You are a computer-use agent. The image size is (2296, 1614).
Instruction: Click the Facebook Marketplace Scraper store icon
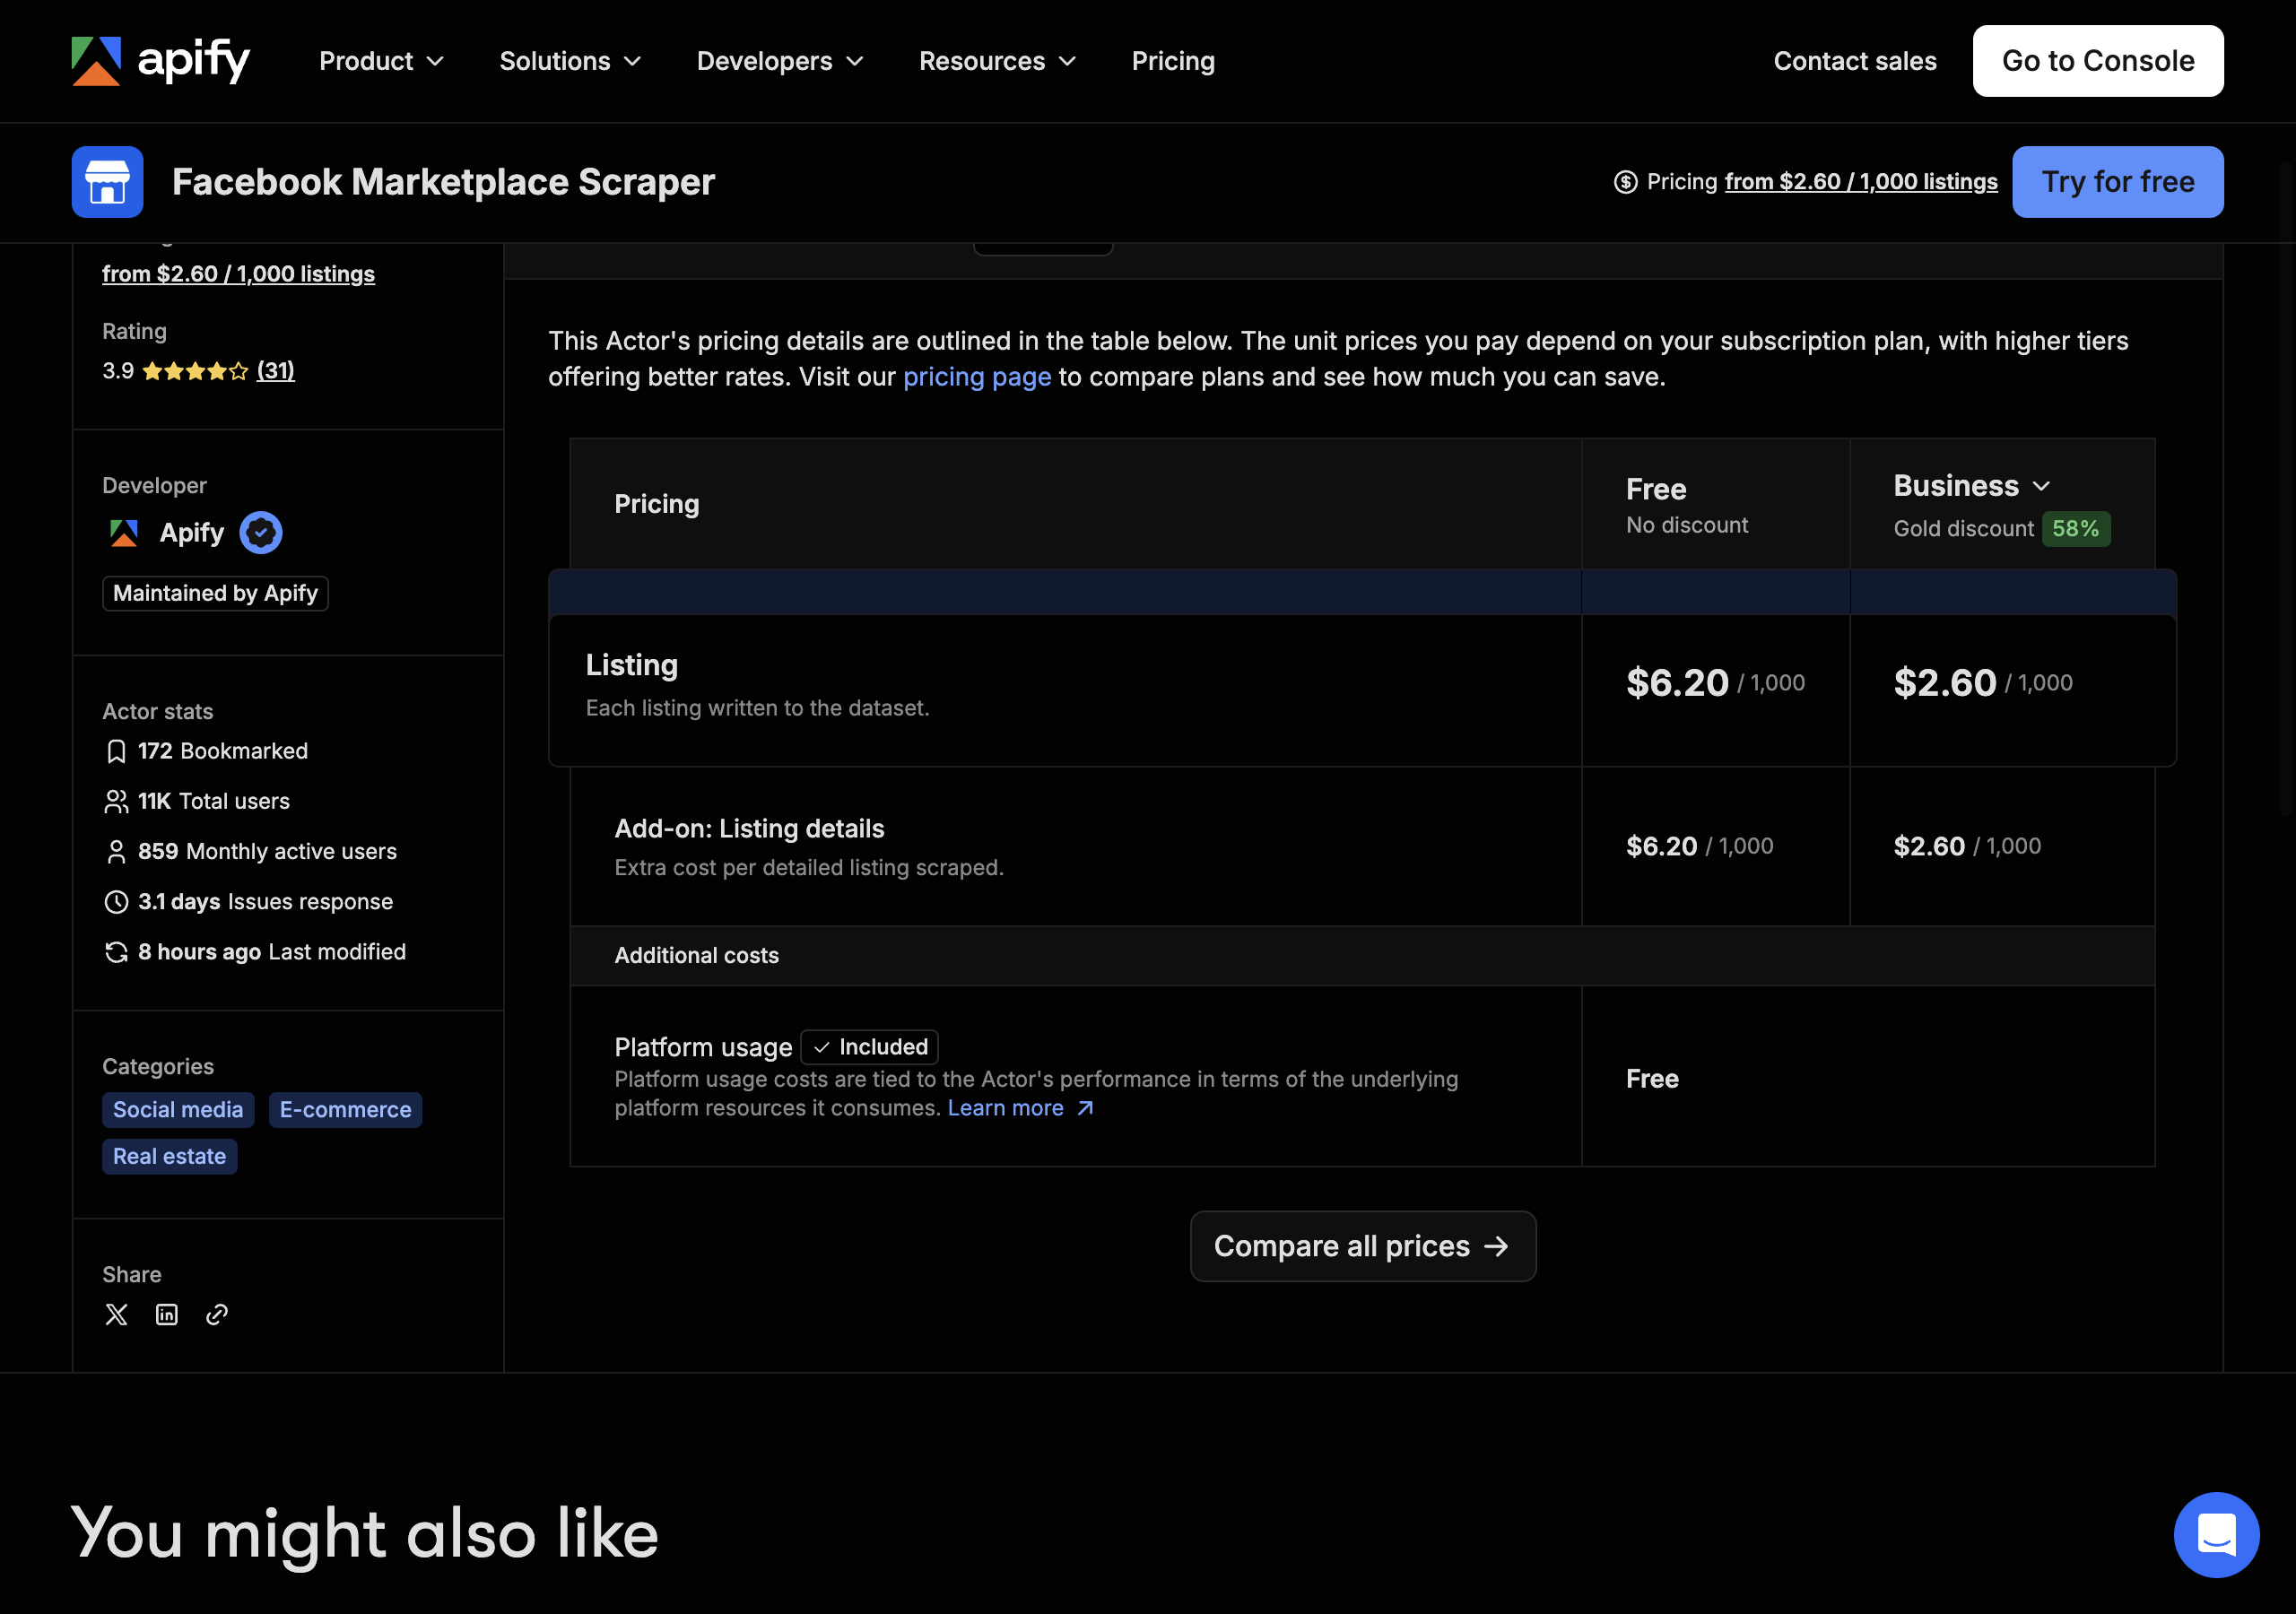107,182
